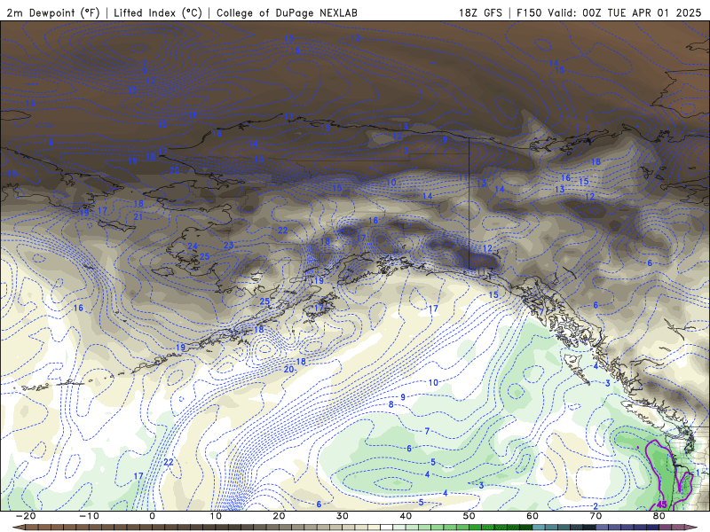Click the "Valid: 00Z TUE APR 01 2025" text
Viewport: 710px width, 532px height.
pos(625,12)
